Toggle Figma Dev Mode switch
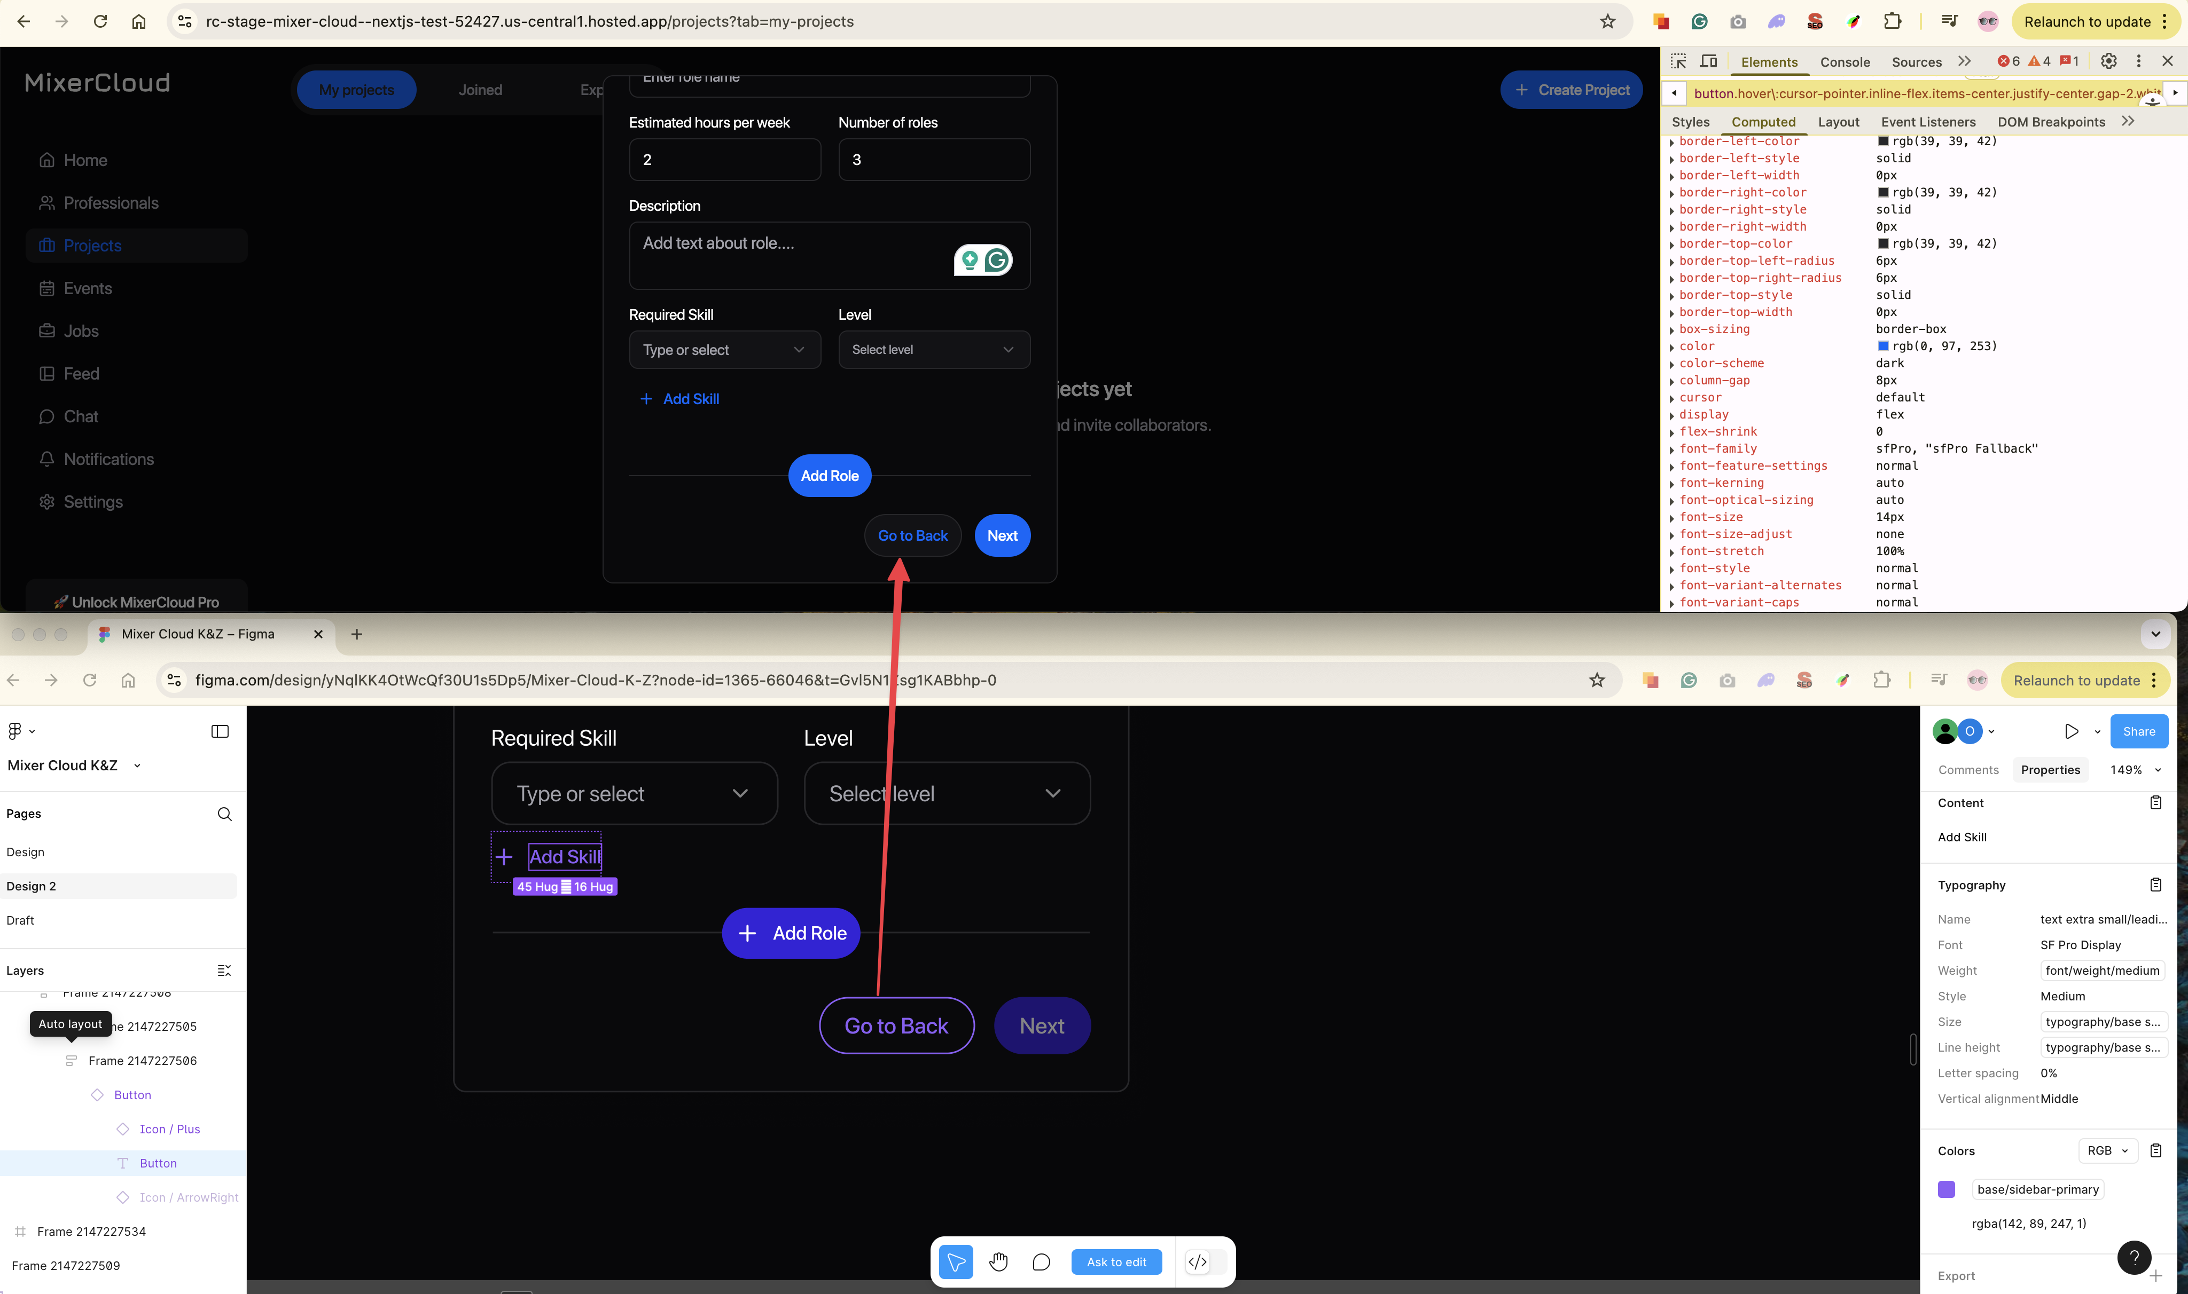The image size is (2188, 1294). click(x=1206, y=1262)
